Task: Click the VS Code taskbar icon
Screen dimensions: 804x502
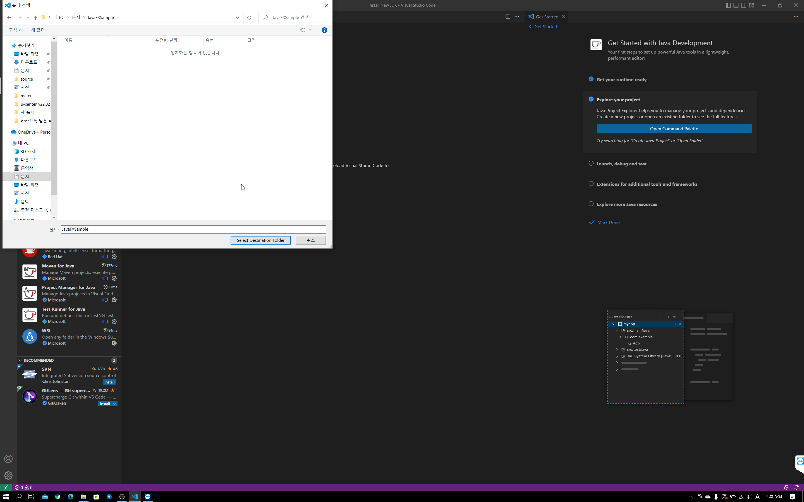Action: click(135, 496)
